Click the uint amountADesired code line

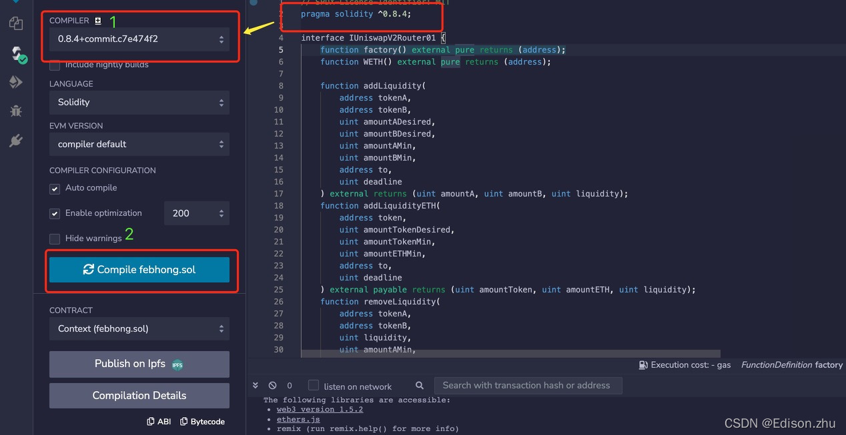click(387, 122)
